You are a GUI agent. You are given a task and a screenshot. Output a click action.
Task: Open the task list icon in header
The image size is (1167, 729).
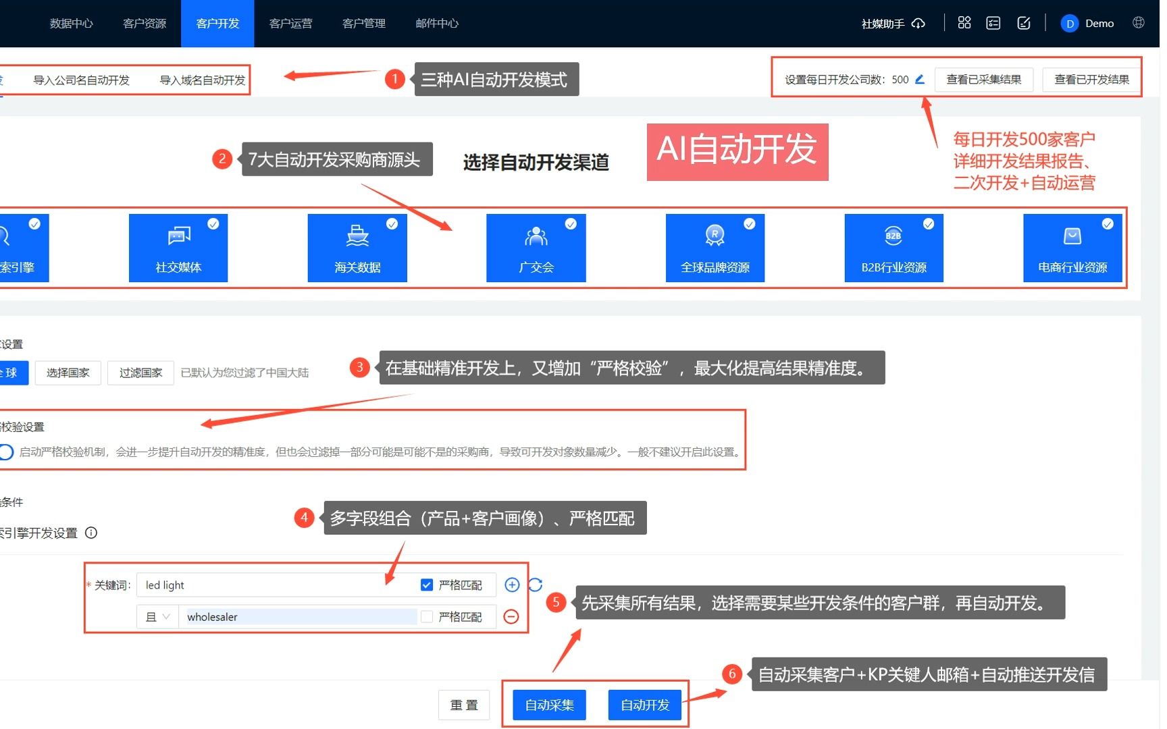tap(993, 23)
